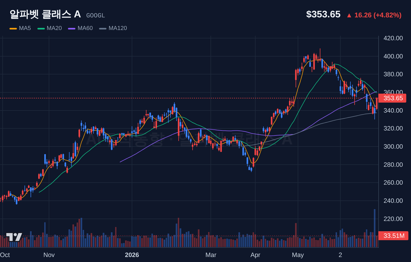Screen dimensions: 411x262
Task: Click the tallest blue volume bar
Action: click(x=375, y=228)
